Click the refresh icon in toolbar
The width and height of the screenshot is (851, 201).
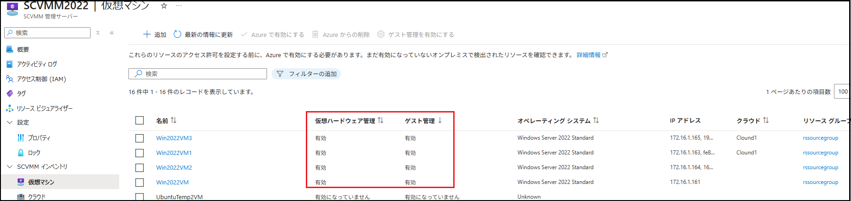[x=177, y=35]
